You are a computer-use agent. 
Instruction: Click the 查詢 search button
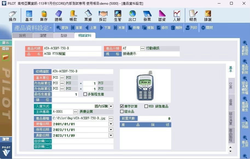pyautogui.click(x=62, y=28)
